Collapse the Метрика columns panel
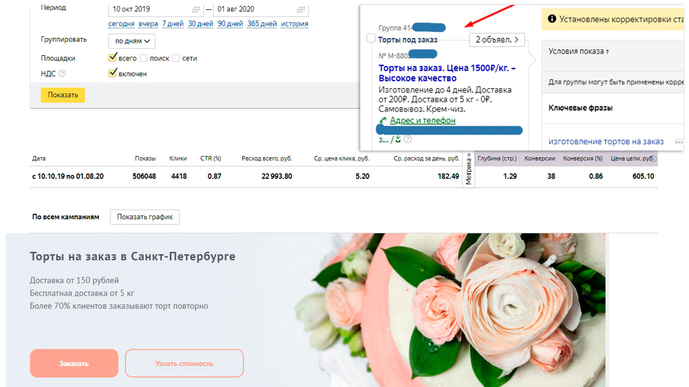 468,168
